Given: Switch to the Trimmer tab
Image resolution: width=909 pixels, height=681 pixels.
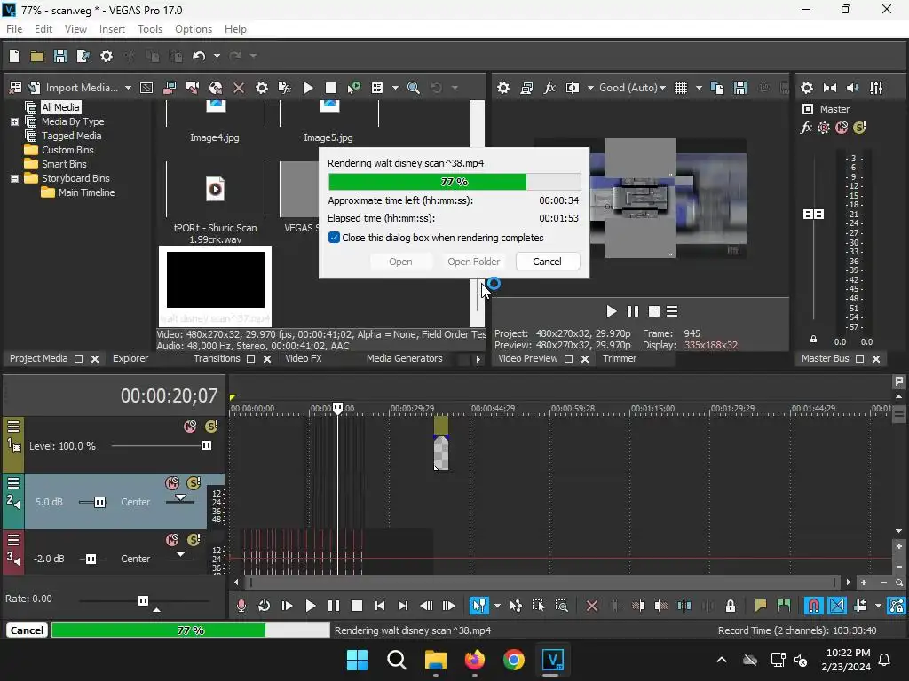Looking at the screenshot, I should click(619, 358).
